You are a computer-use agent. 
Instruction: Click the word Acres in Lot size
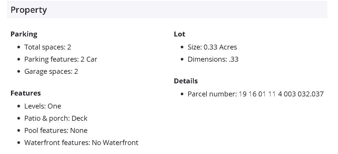[x=228, y=47]
